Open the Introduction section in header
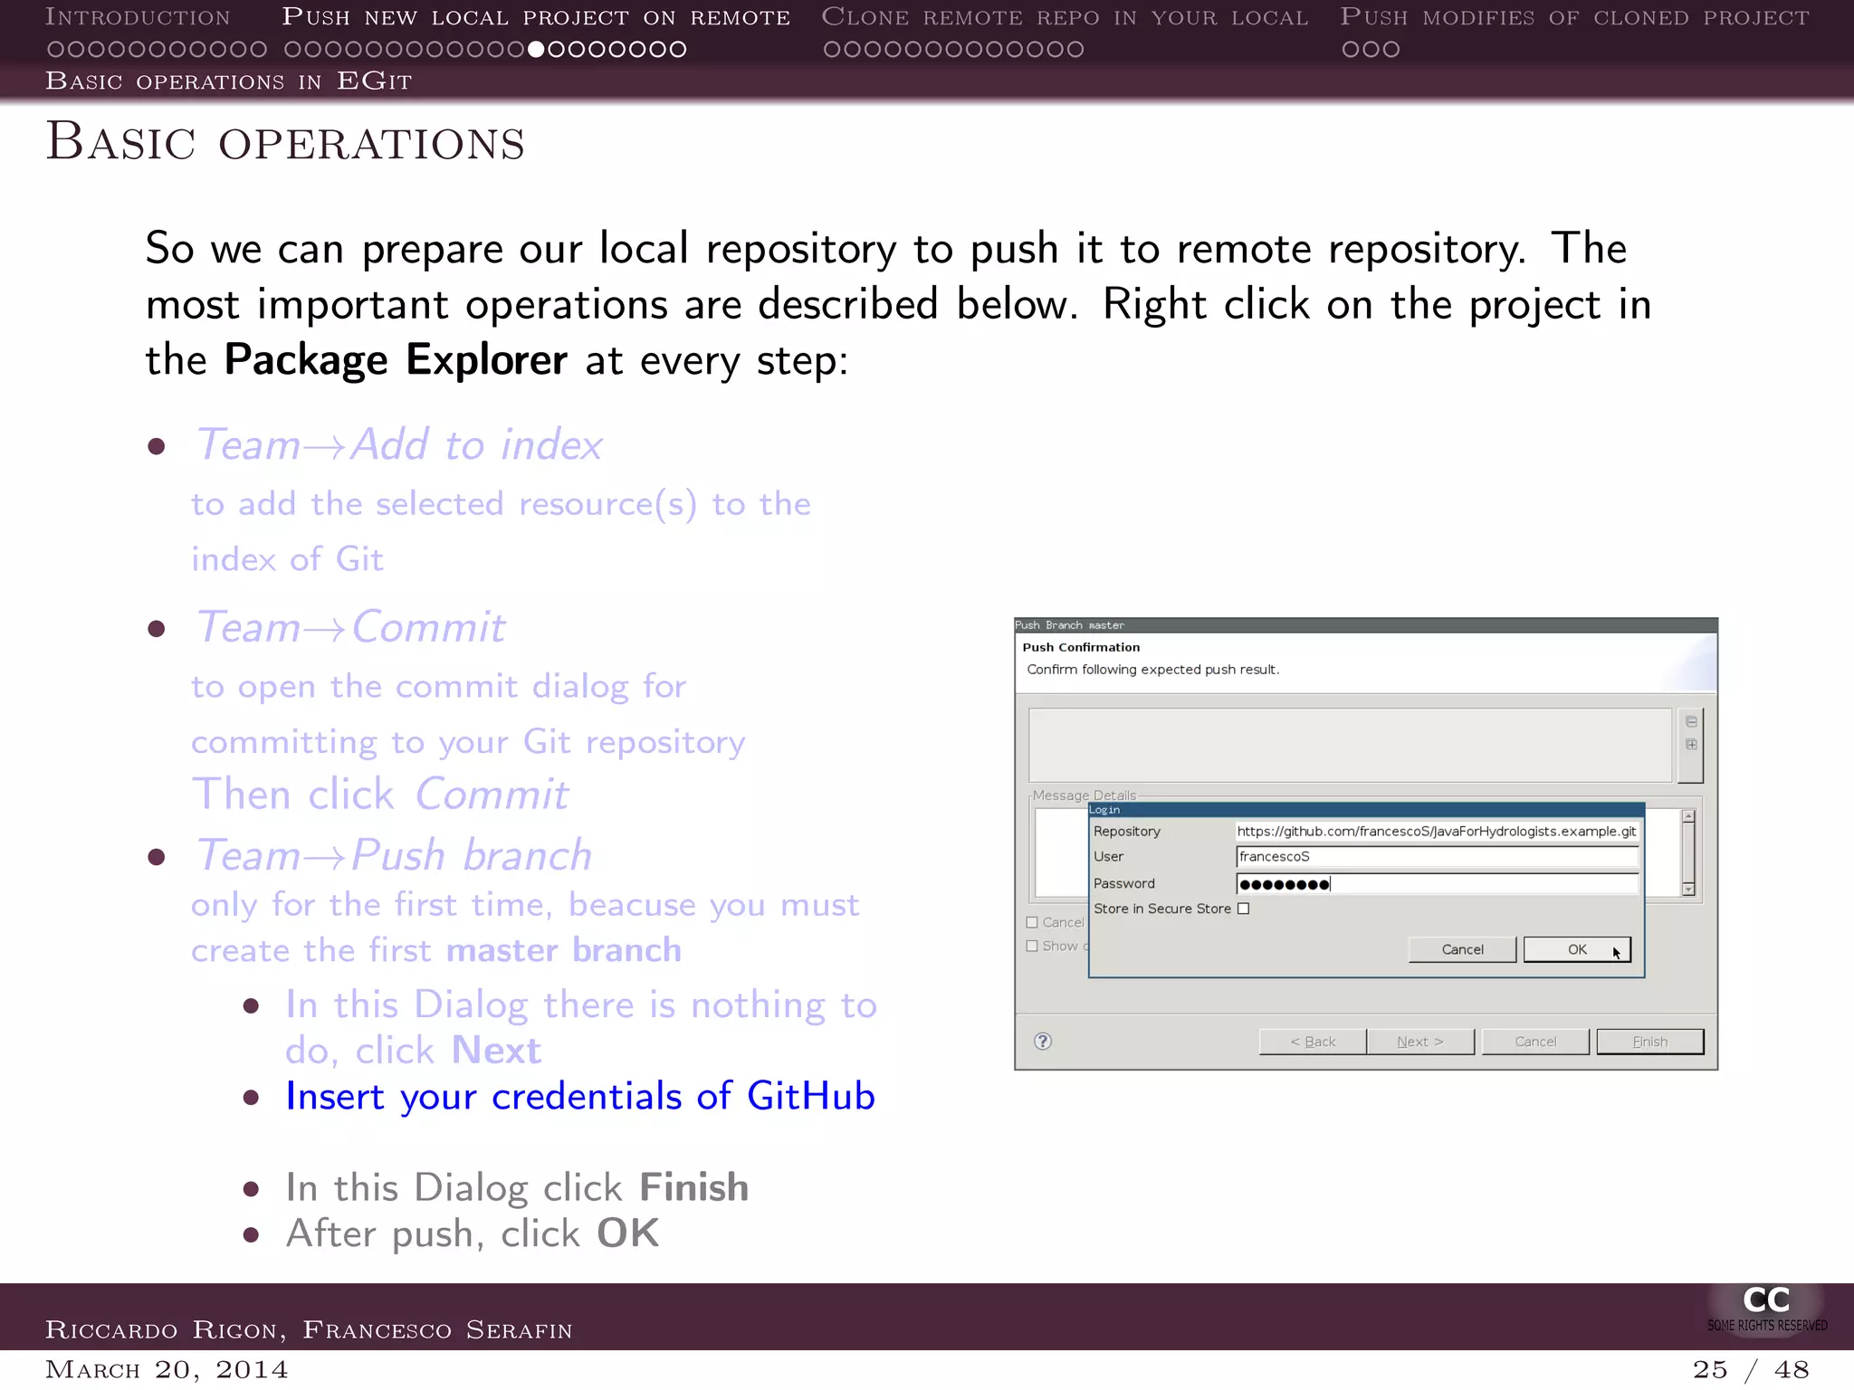 pos(138,17)
